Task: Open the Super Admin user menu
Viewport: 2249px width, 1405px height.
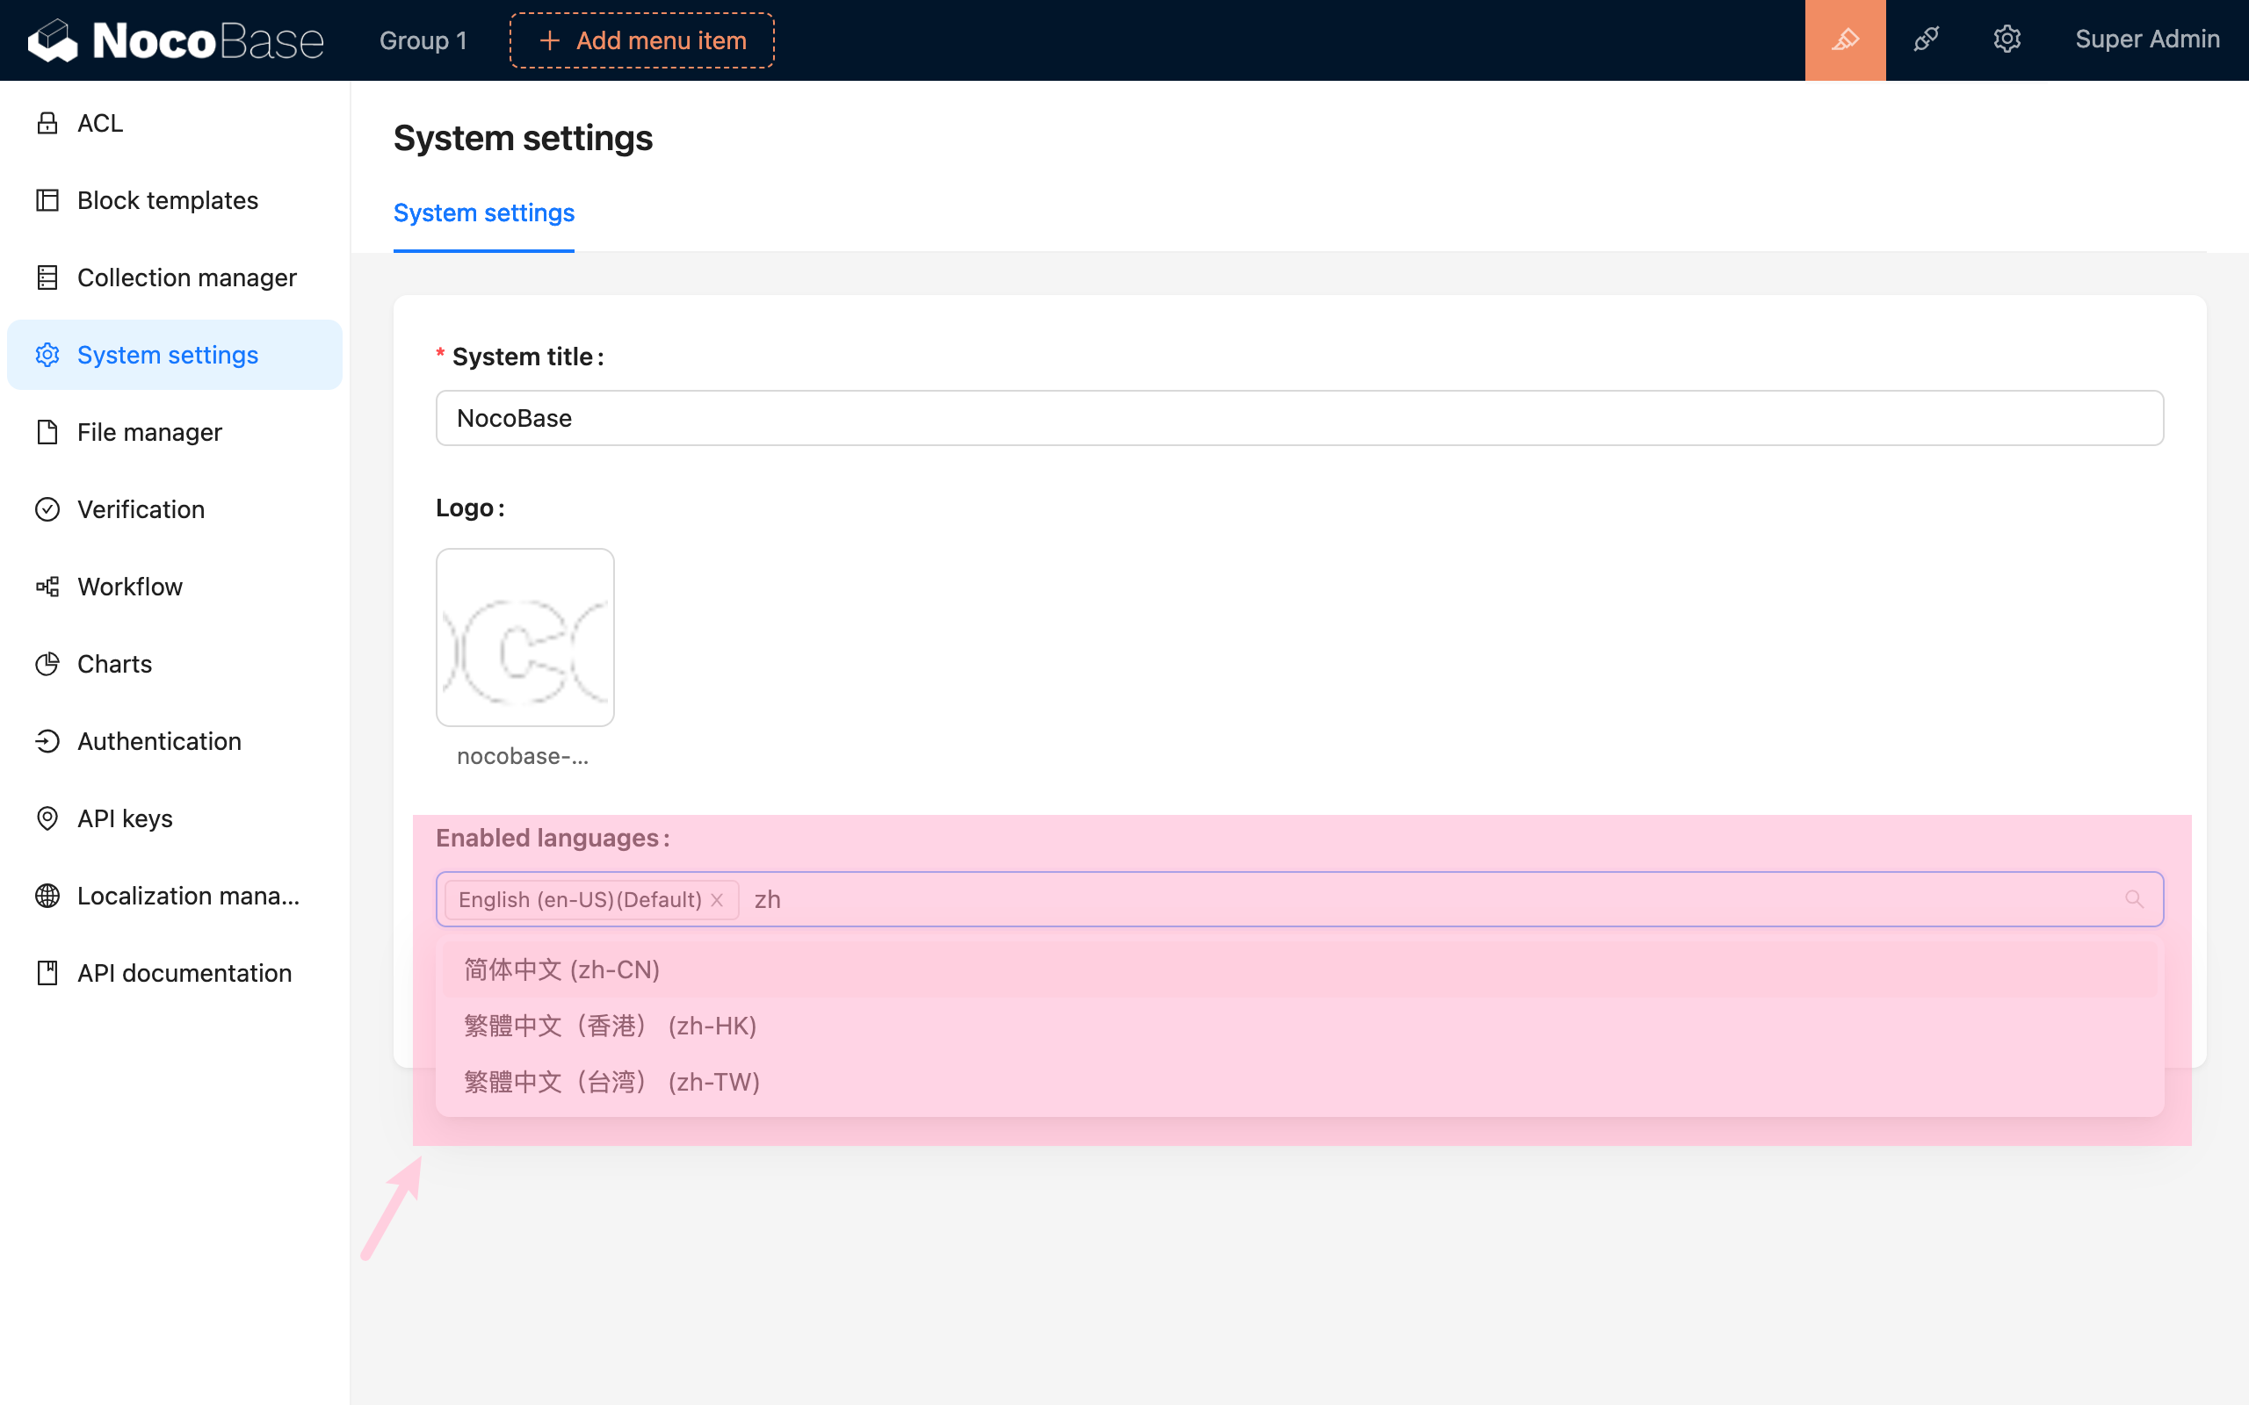Action: click(2147, 40)
